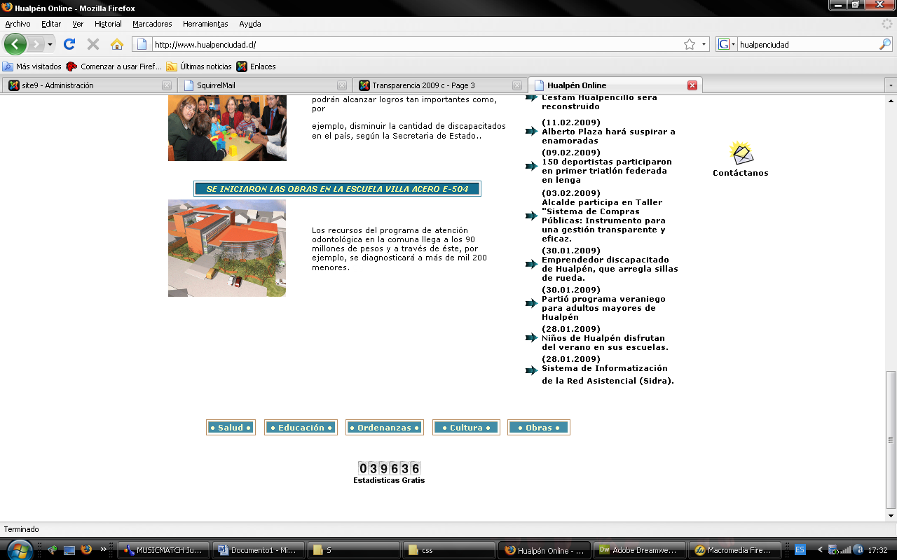
Task: Click into the address bar URL field
Action: pos(417,44)
